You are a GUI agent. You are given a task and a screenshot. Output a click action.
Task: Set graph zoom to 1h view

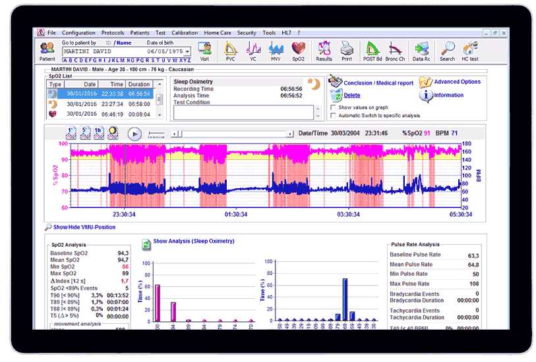click(99, 133)
